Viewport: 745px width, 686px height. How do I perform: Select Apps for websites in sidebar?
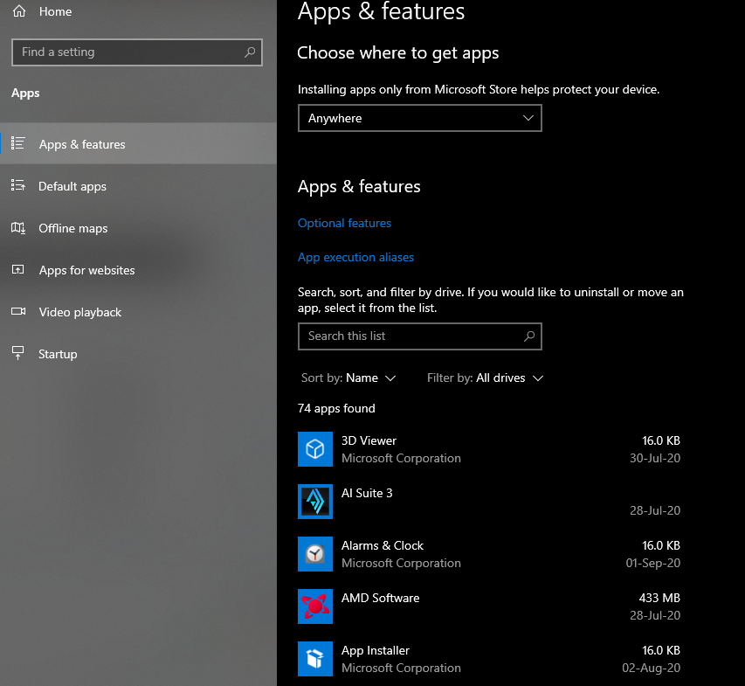(x=86, y=270)
